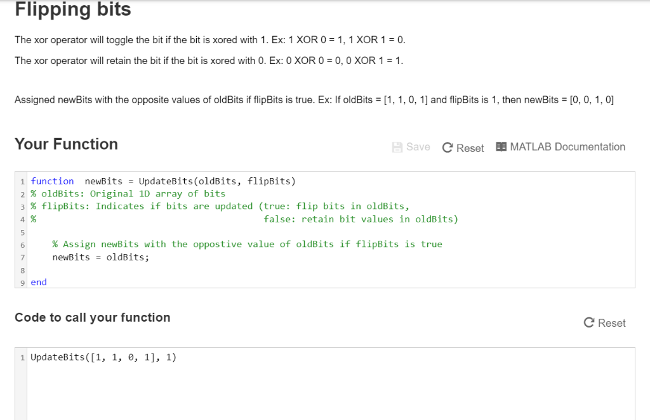Screen dimensions: 650x420
Task: Click the Flipping bits heading
Action: click(x=73, y=9)
